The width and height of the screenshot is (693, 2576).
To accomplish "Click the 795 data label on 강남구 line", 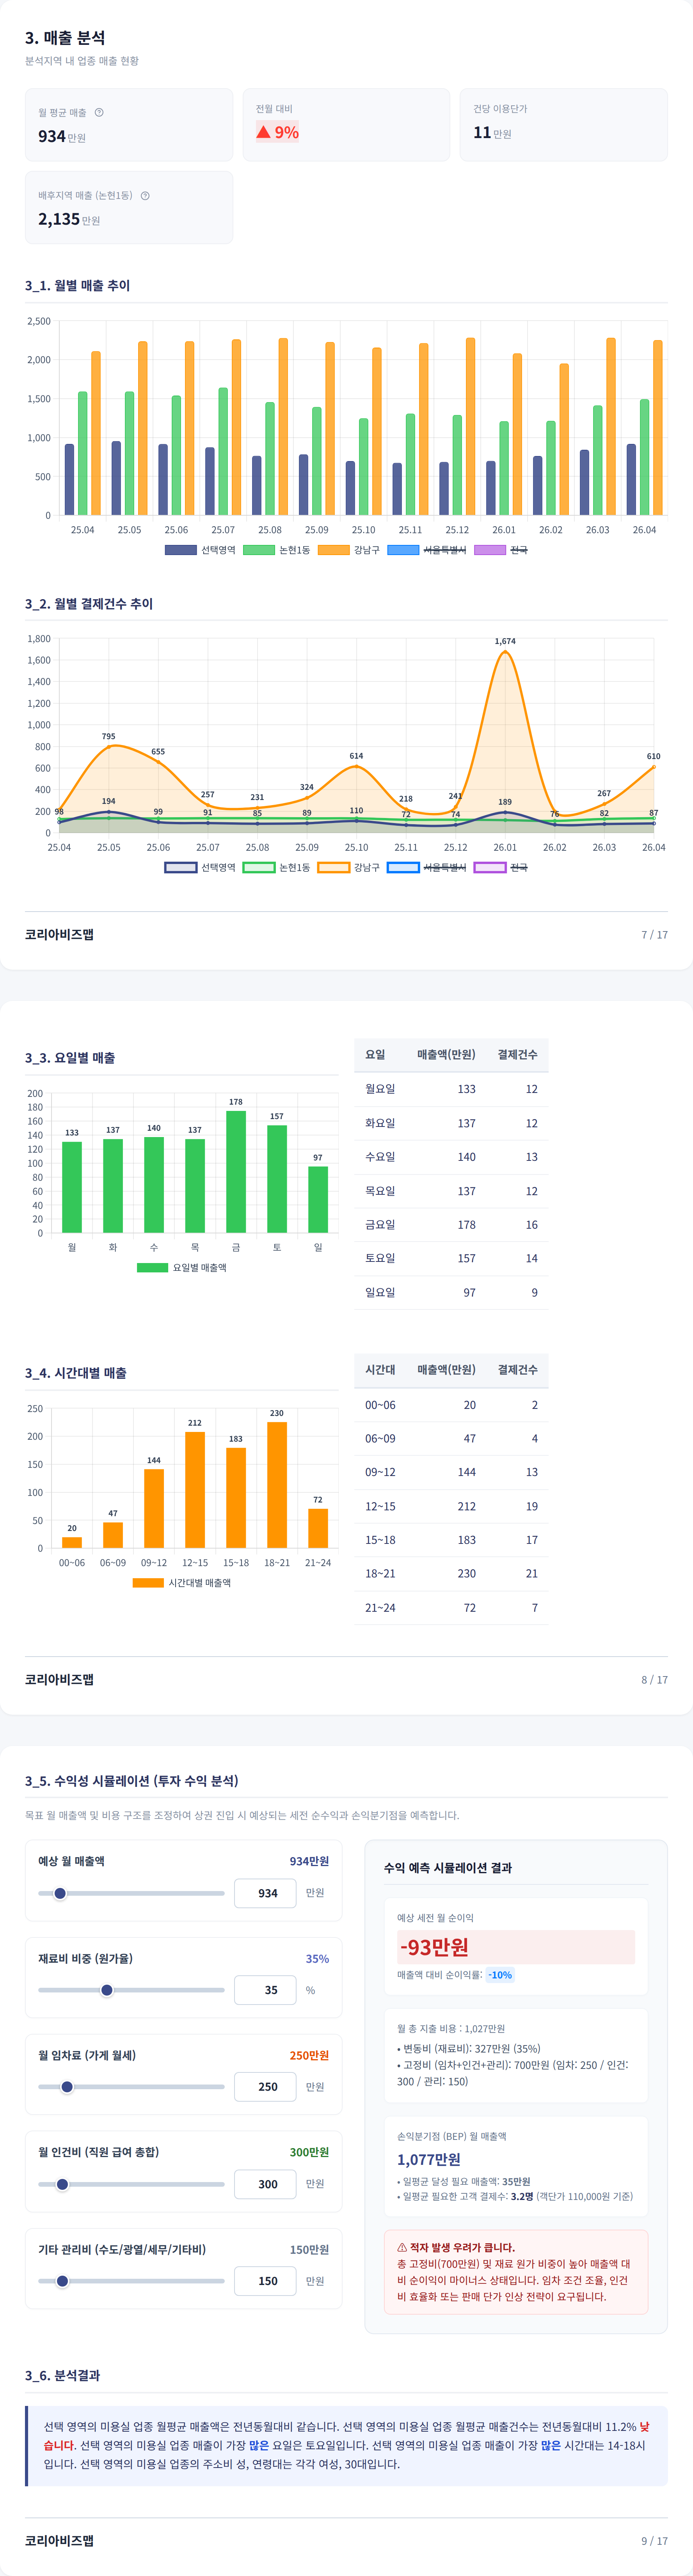I will point(108,736).
